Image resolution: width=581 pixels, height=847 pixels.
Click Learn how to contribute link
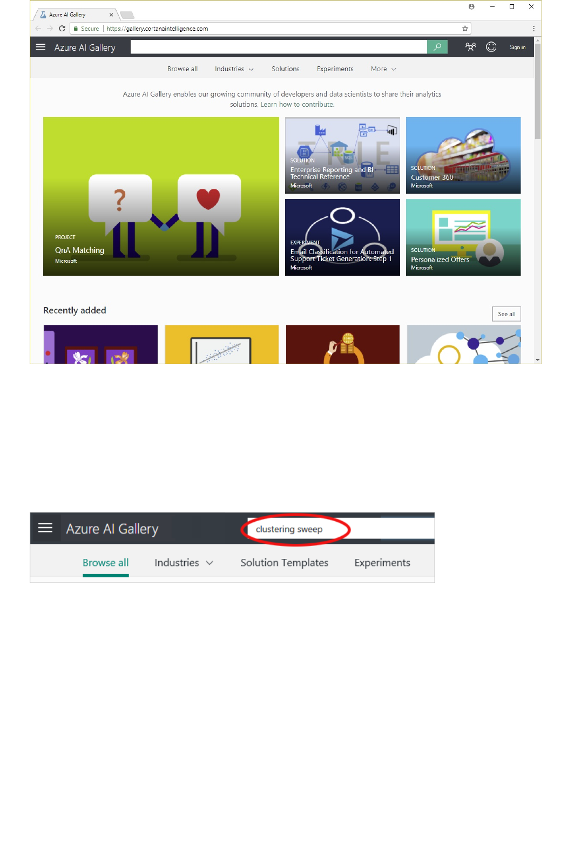click(x=298, y=105)
